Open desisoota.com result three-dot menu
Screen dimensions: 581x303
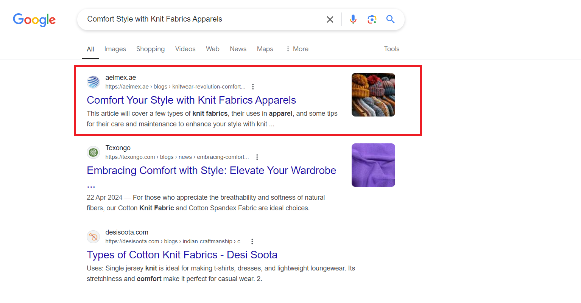[252, 241]
